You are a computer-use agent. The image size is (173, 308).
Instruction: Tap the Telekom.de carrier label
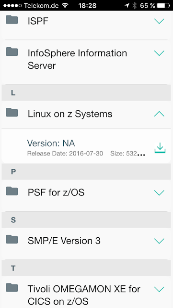click(x=42, y=5)
